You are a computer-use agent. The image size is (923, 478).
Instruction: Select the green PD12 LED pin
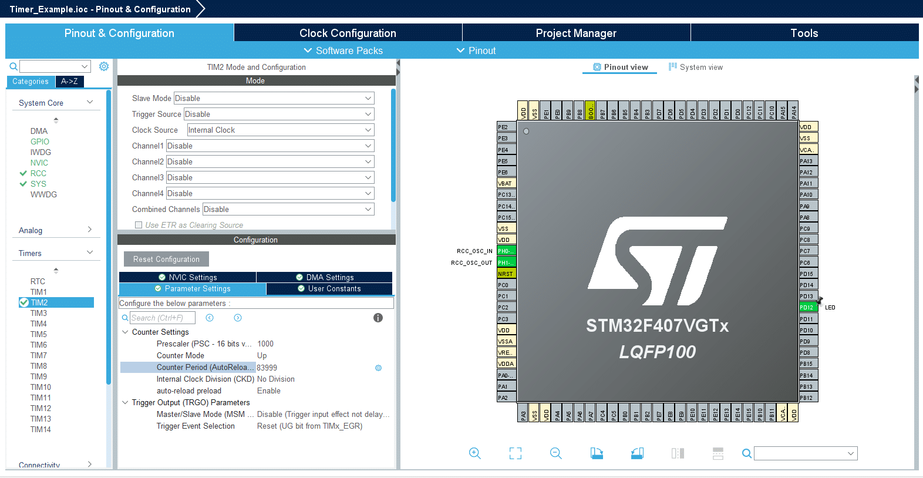tap(809, 307)
